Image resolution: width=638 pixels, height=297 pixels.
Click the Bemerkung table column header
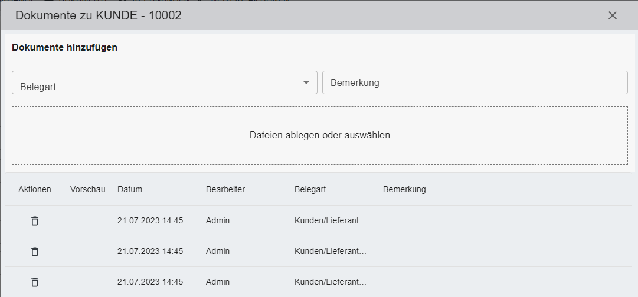point(404,189)
